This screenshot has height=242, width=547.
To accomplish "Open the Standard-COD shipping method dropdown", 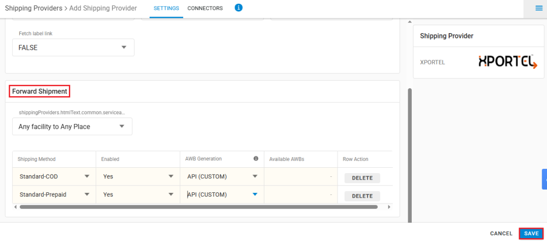I will tap(54, 176).
